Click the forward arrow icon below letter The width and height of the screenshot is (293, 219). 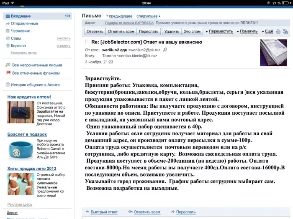click(x=173, y=212)
